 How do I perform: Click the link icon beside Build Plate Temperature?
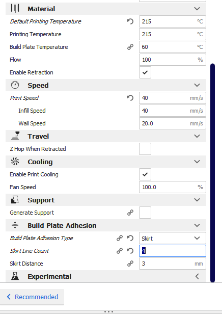click(130, 47)
